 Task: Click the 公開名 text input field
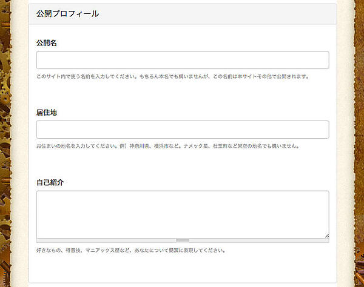point(183,60)
